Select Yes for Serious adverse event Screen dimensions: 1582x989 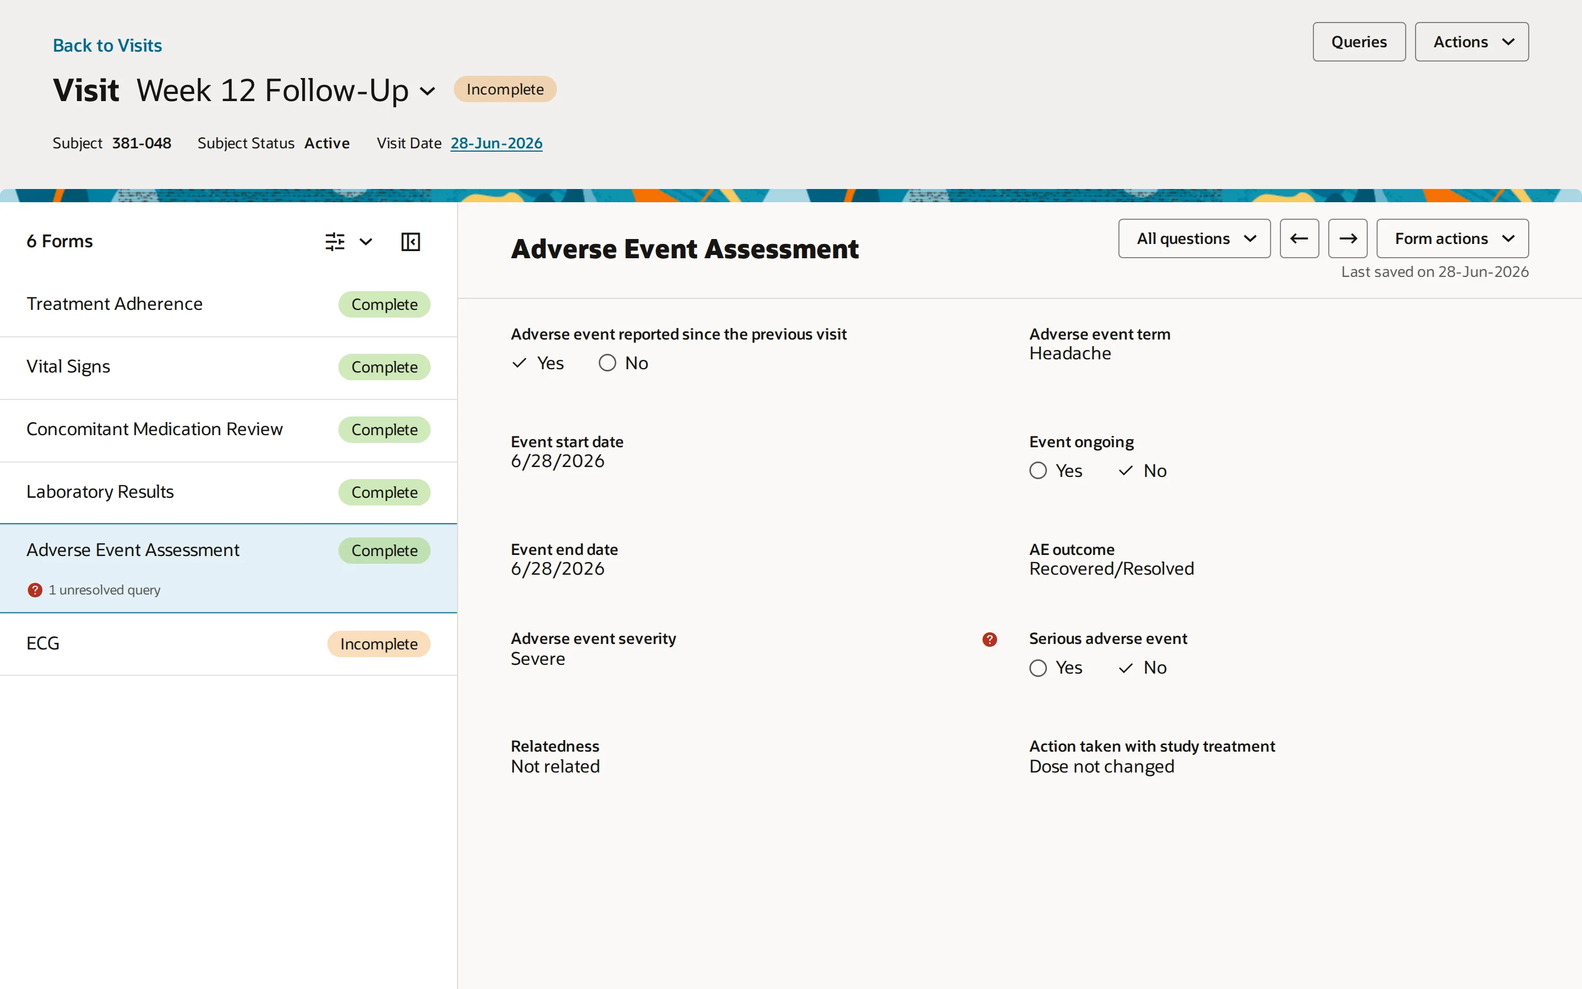(1056, 668)
